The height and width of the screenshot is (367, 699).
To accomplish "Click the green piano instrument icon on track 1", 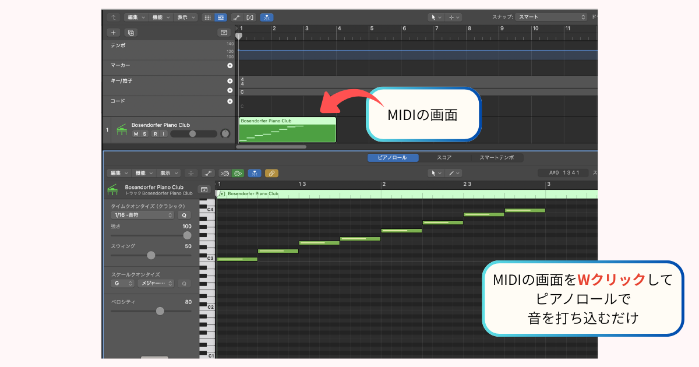I will point(121,129).
